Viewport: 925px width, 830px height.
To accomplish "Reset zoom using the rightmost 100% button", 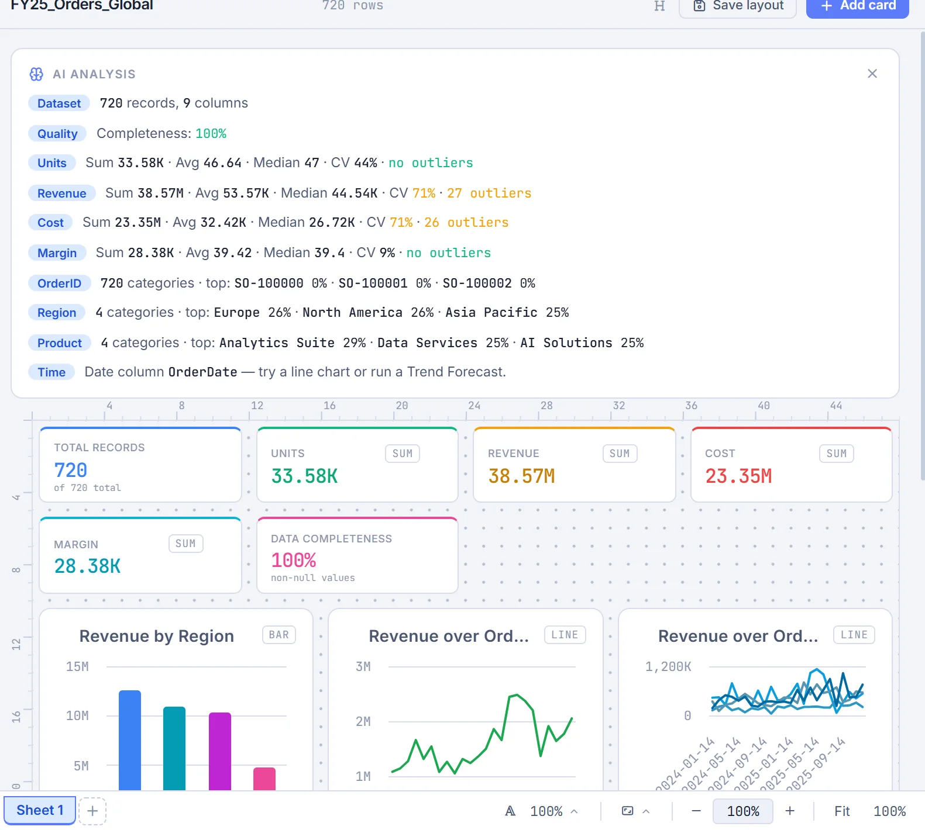I will click(x=889, y=811).
